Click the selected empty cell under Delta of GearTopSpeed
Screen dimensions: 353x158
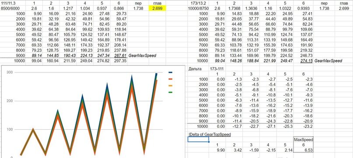pyautogui.click(x=198, y=139)
